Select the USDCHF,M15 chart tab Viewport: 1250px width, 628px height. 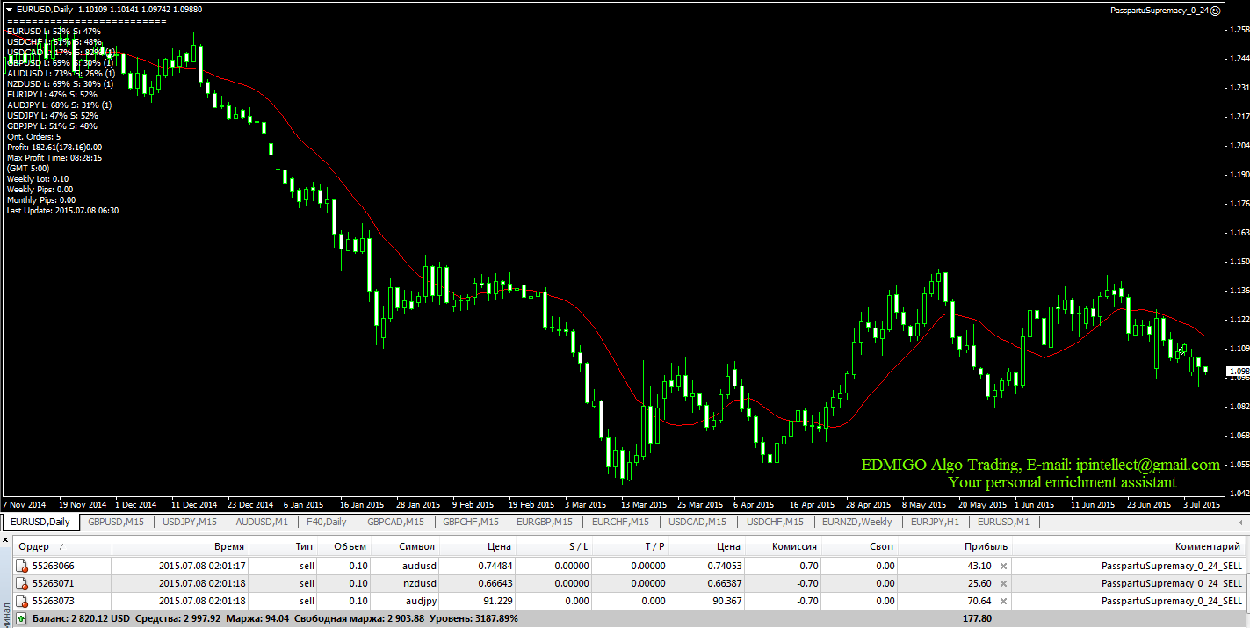[775, 522]
